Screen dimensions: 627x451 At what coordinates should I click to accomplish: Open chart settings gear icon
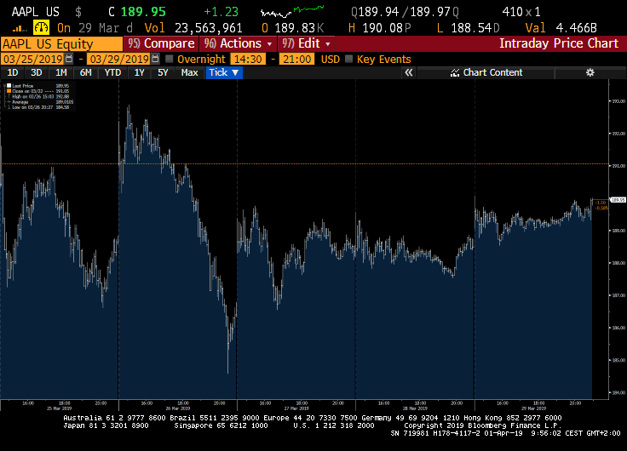tap(590, 72)
